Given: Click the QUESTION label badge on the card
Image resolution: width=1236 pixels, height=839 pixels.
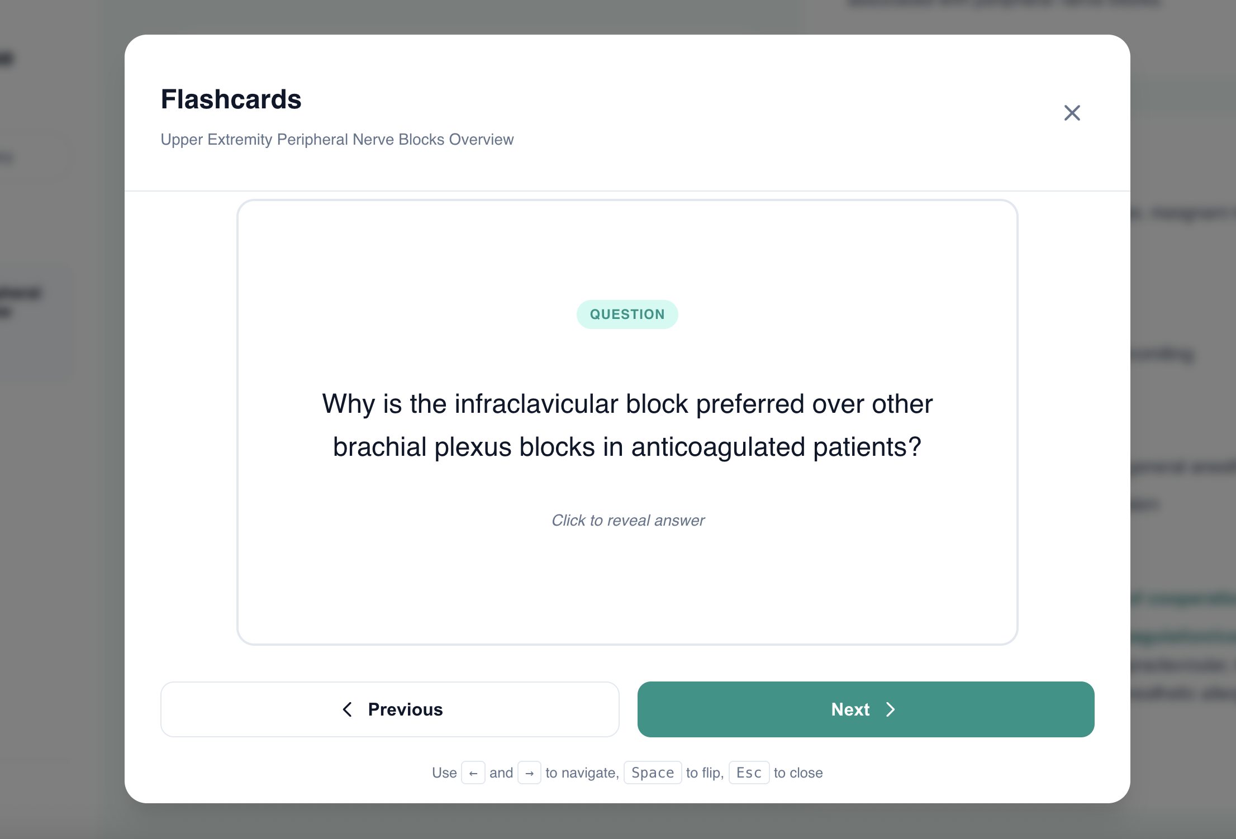Looking at the screenshot, I should tap(627, 314).
